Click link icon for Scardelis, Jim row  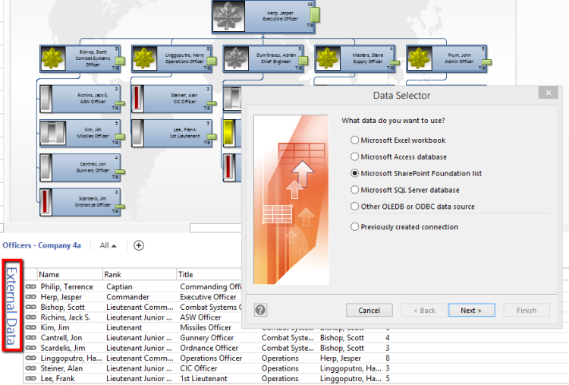31,348
